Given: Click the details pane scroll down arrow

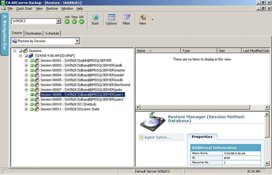Looking at the screenshot, I should tap(267, 163).
